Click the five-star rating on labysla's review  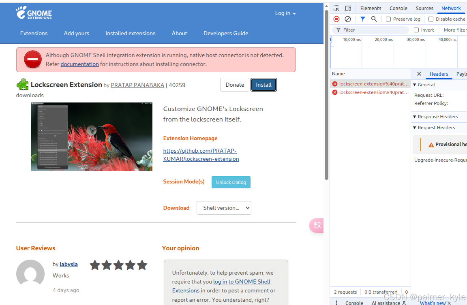(118, 265)
